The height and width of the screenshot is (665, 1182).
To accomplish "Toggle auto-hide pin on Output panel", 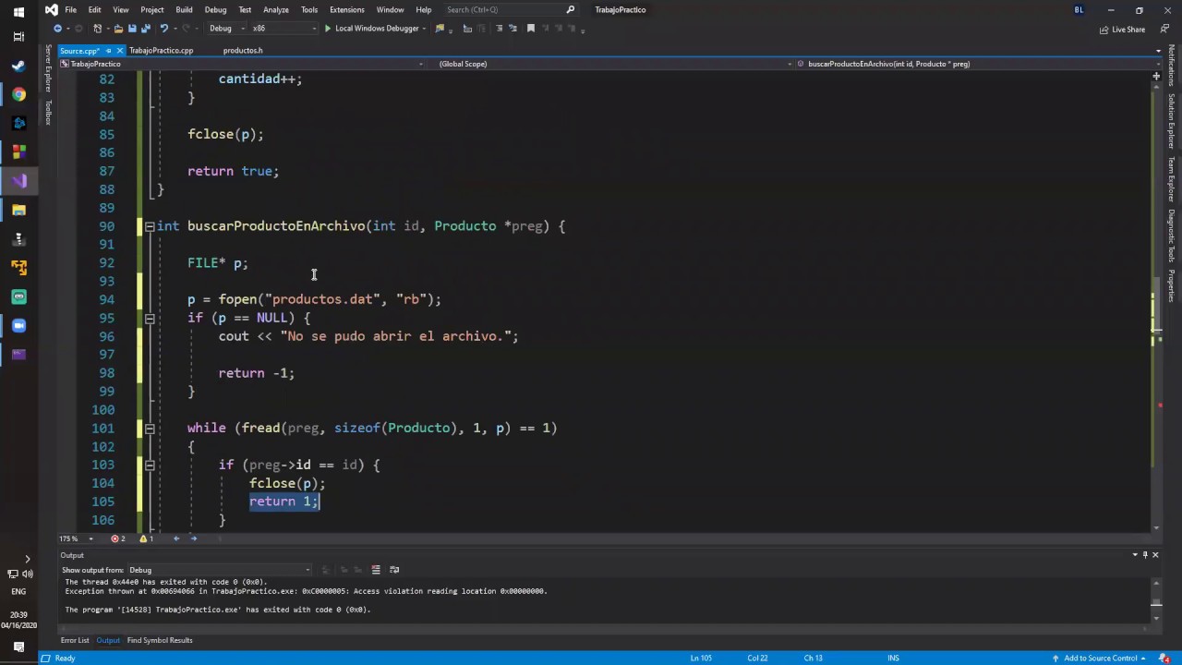I will 1145,555.
